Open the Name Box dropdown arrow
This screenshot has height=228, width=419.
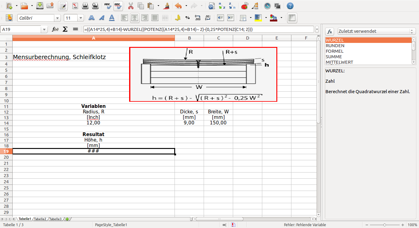44,29
